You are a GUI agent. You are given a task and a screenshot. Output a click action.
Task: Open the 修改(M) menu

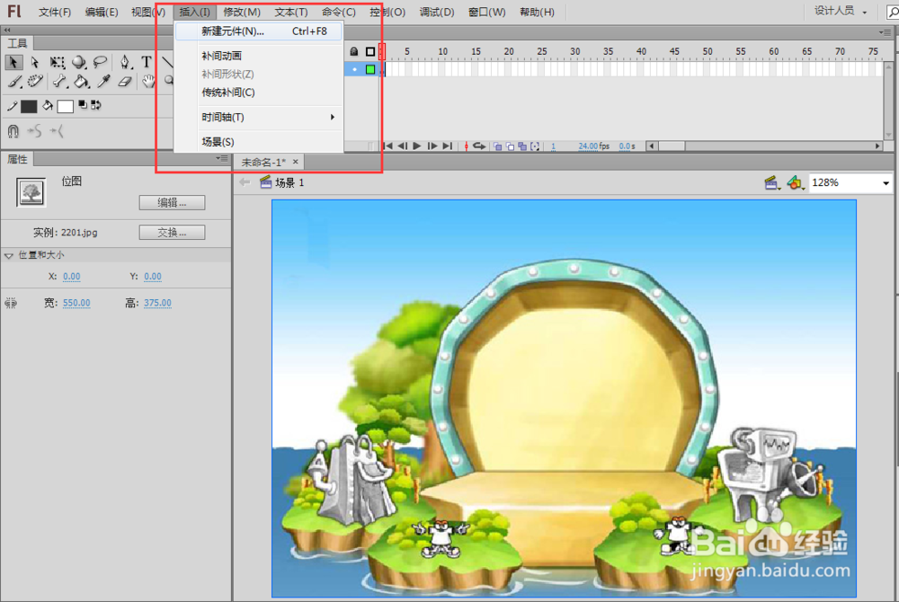point(242,12)
